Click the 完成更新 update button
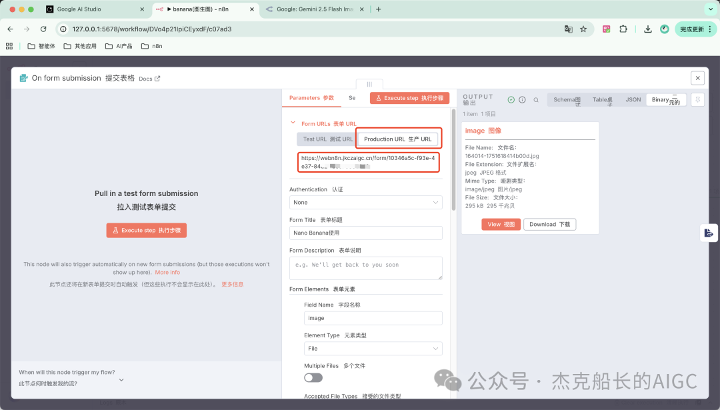 click(695, 29)
